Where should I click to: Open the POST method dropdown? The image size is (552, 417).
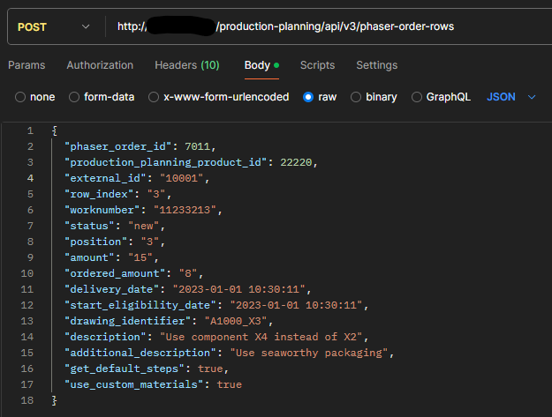click(54, 26)
